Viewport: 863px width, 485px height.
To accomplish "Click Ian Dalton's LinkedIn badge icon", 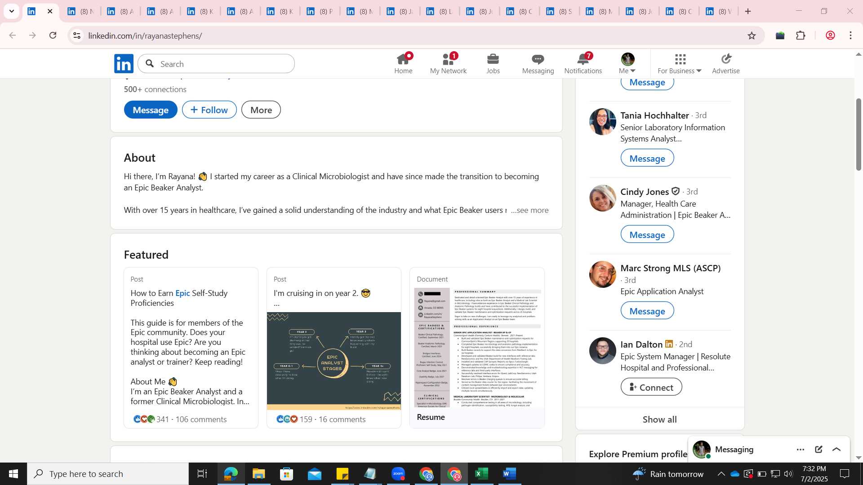I will tap(669, 344).
